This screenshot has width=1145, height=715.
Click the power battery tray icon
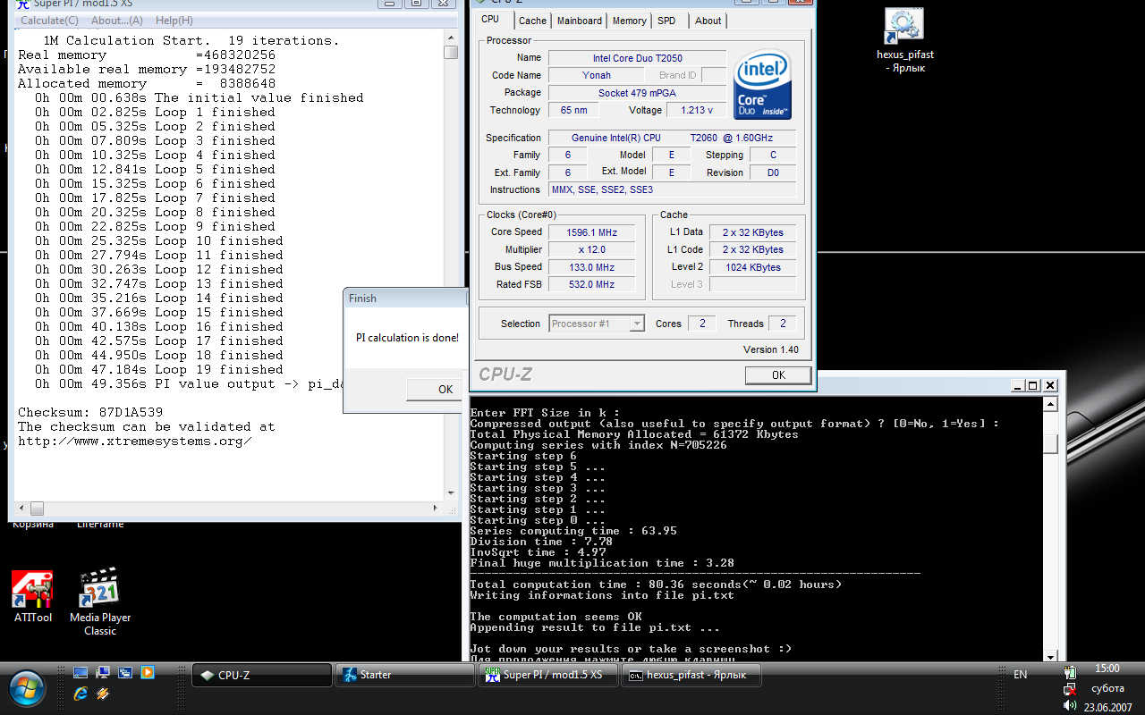point(1069,672)
